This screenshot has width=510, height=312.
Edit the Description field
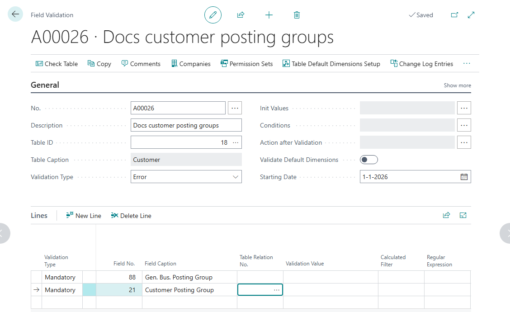tap(186, 125)
